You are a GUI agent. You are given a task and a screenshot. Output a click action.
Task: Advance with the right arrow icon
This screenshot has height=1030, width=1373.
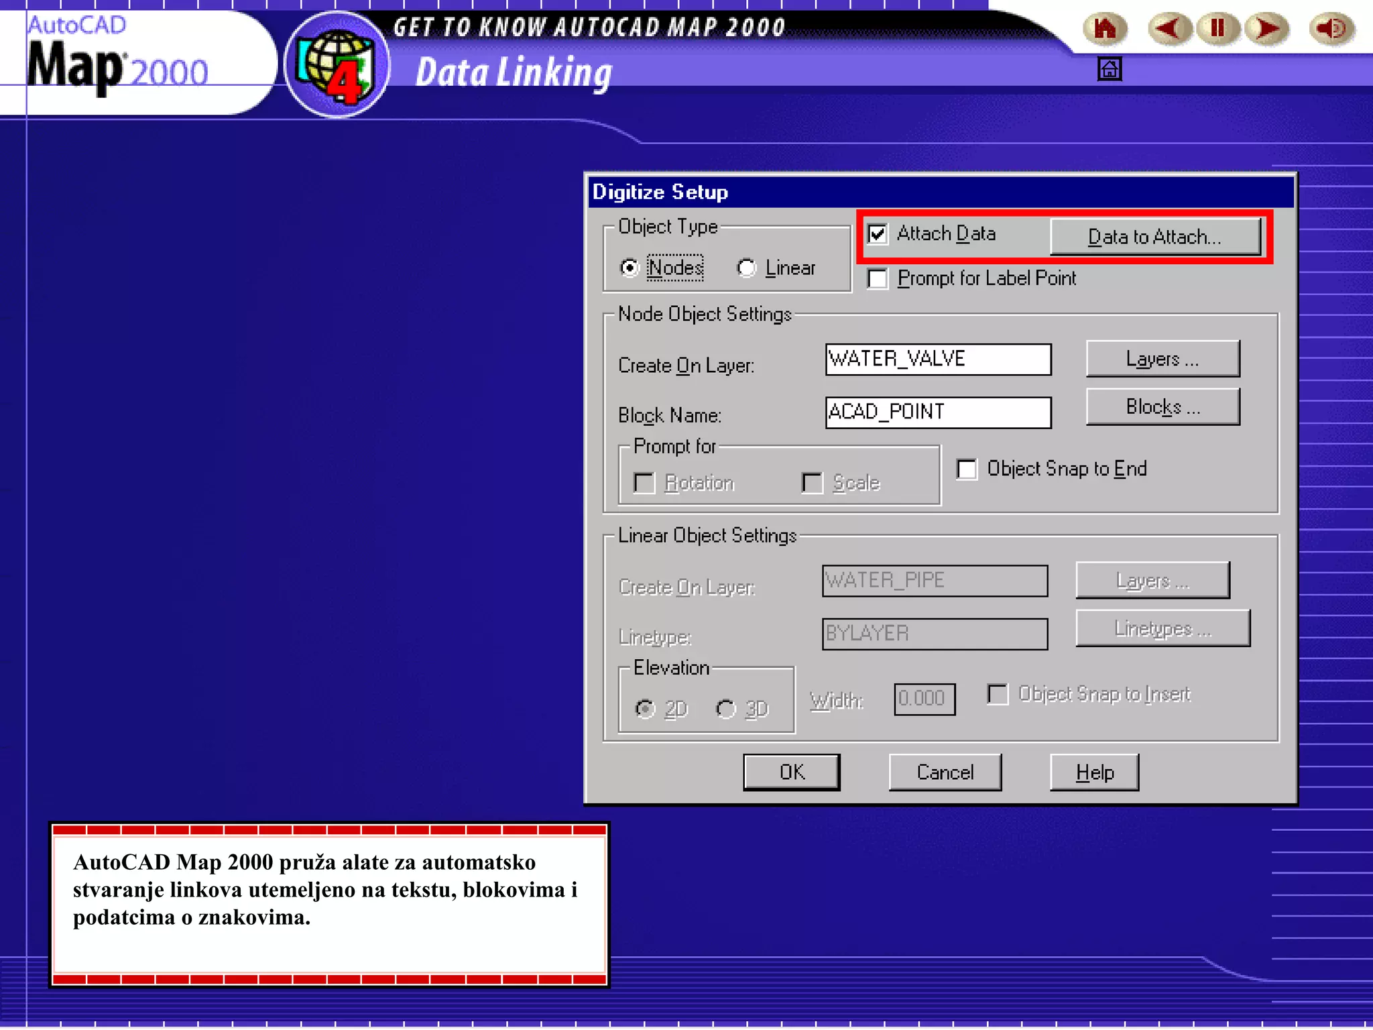[1266, 30]
